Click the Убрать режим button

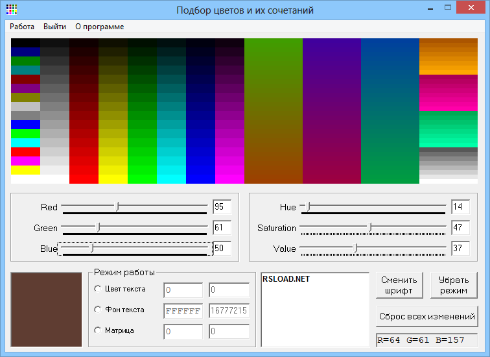[454, 285]
